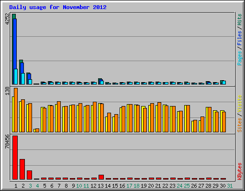Click day '20' on the x-axis
This screenshot has height=191, width=245.
click(151, 186)
